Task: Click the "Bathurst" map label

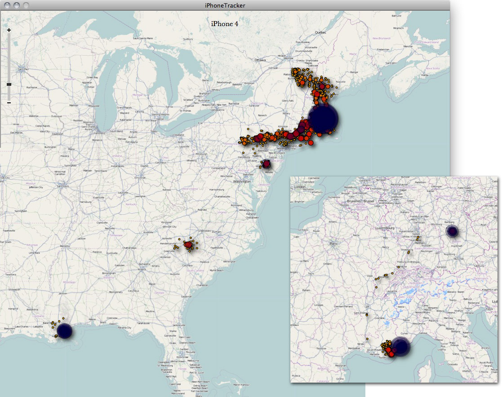Action: 396,16
